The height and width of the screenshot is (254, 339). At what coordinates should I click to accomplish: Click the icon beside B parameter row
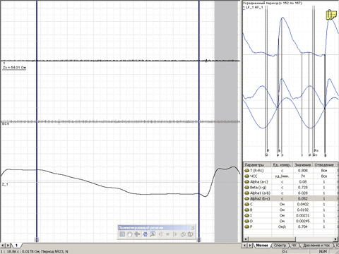click(x=247, y=210)
